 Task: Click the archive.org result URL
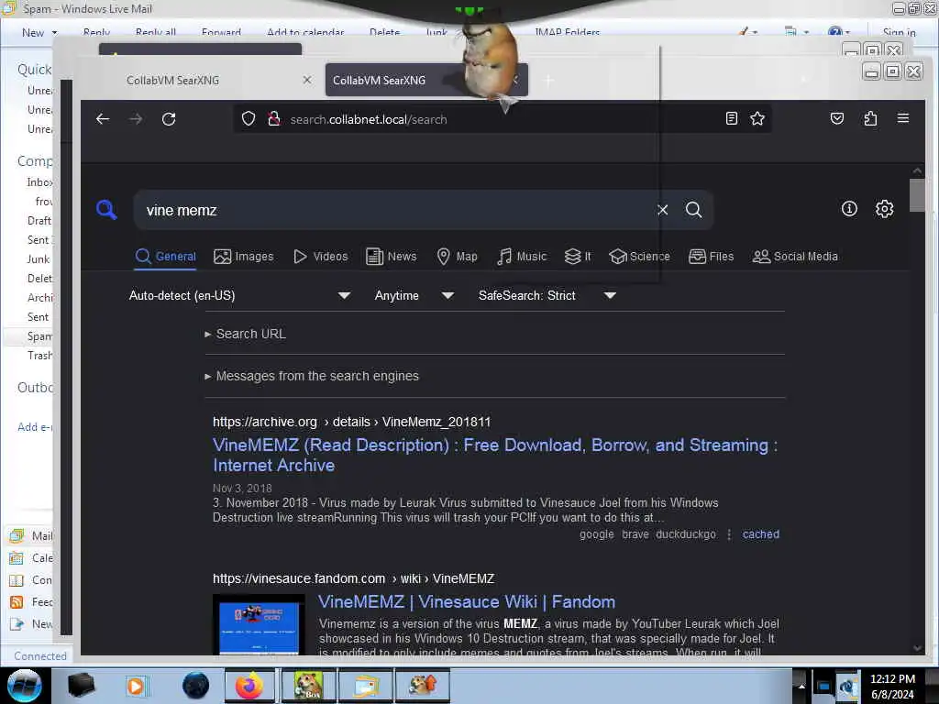[351, 422]
